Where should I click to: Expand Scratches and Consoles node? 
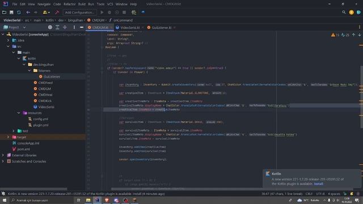pos(3,161)
